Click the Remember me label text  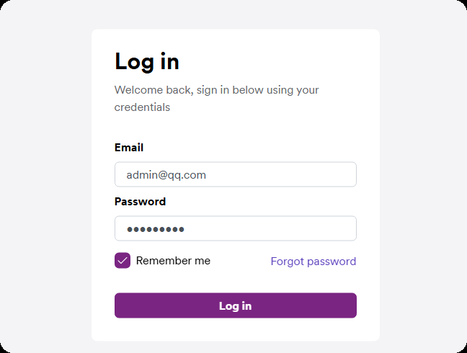pyautogui.click(x=173, y=261)
